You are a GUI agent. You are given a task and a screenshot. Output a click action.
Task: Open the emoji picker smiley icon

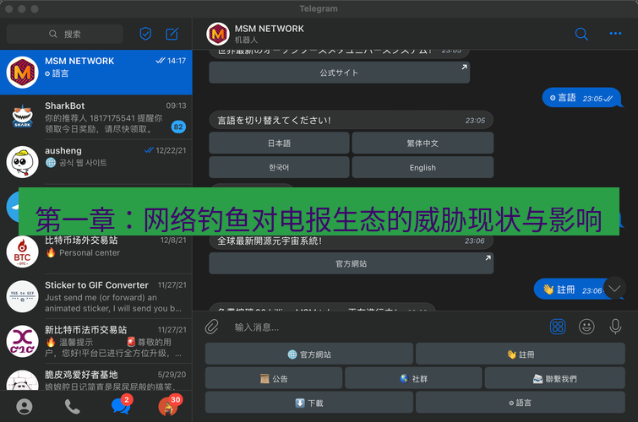pos(586,327)
